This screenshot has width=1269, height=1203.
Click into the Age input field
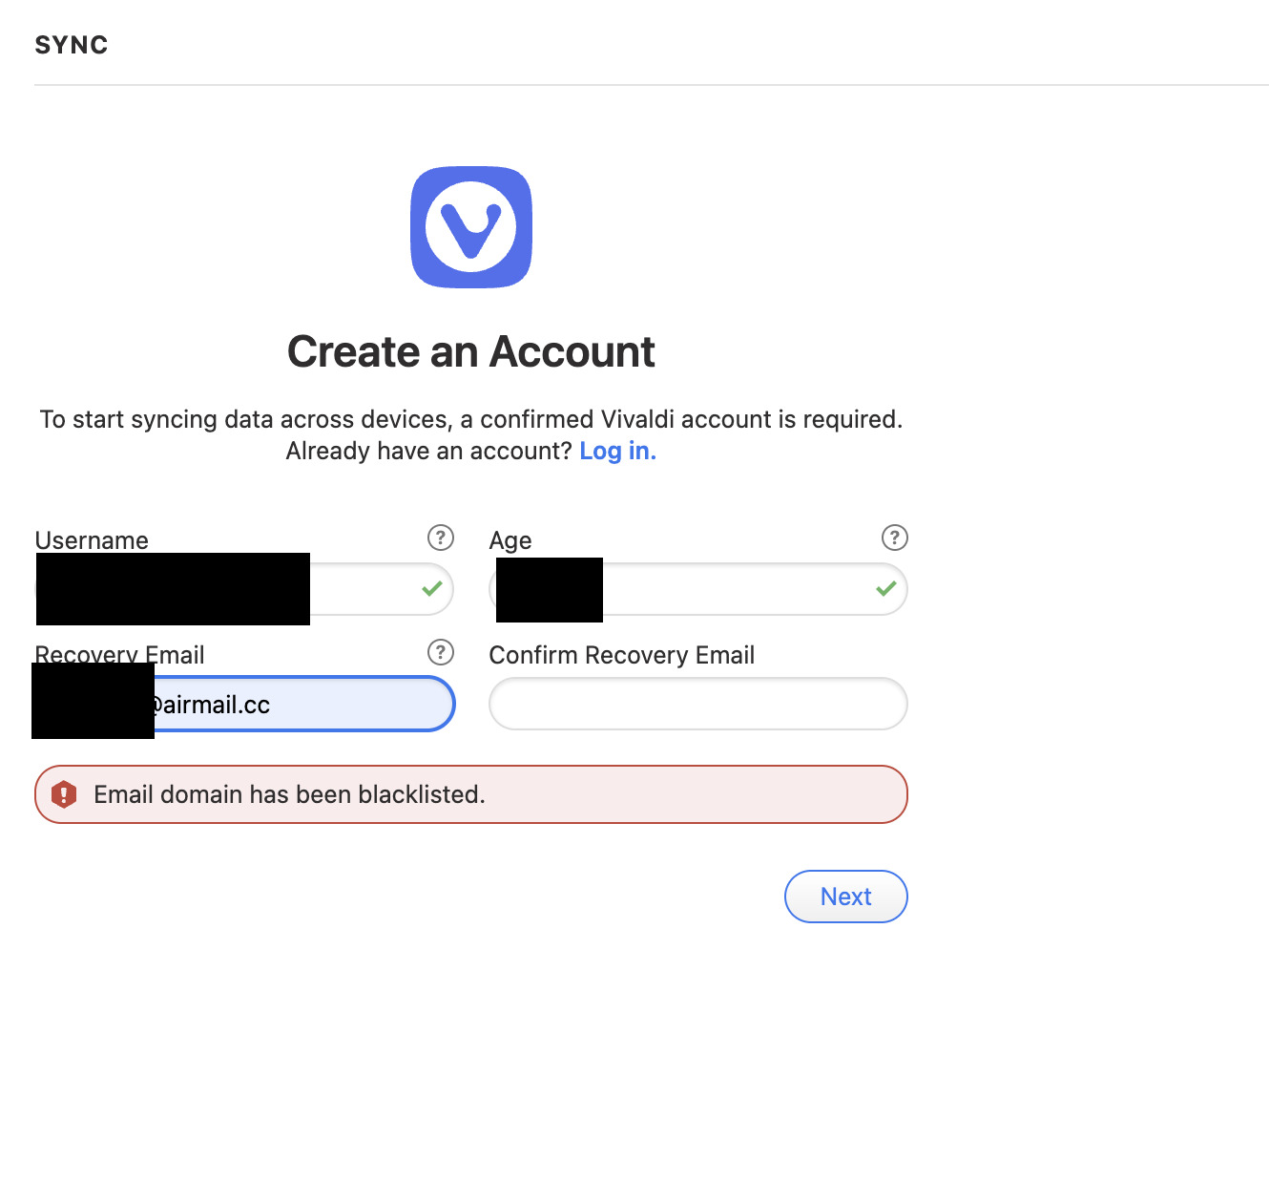[735, 589]
